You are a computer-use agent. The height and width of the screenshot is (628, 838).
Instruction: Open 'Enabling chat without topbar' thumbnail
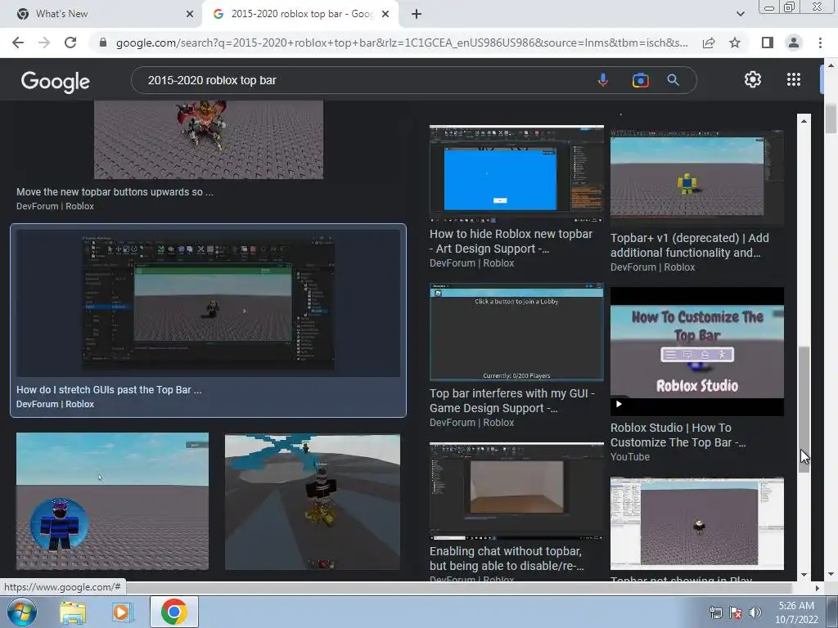[516, 491]
